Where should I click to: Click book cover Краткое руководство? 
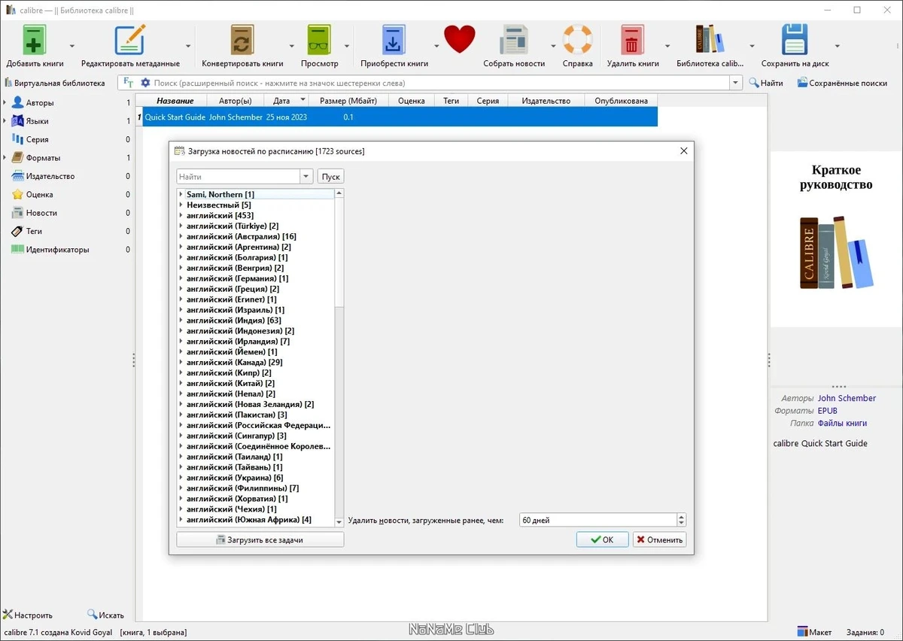(x=836, y=239)
